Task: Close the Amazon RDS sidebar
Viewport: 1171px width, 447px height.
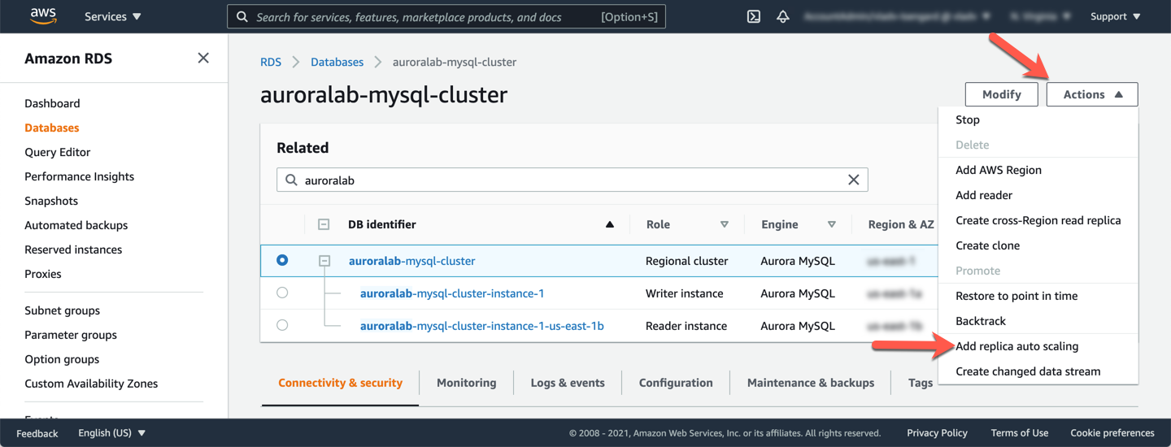Action: tap(203, 58)
